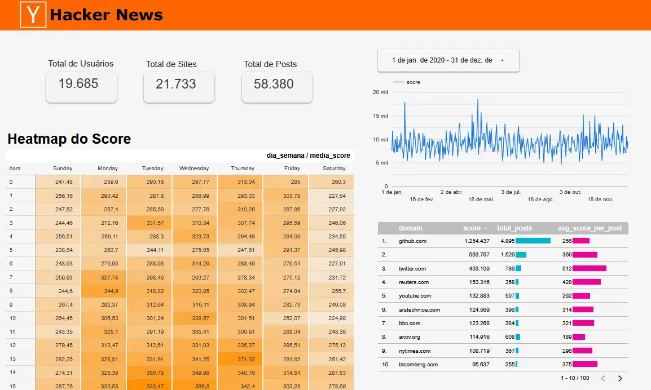The height and width of the screenshot is (390, 651).
Task: Click the Friday column header in heatmap
Action: (292, 169)
